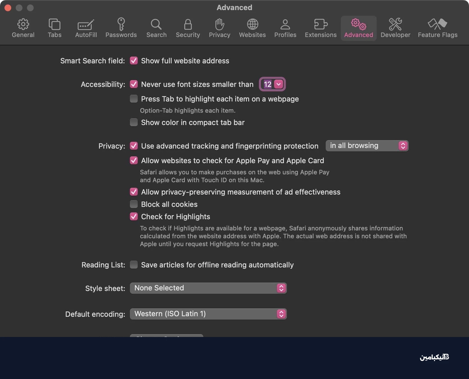Select the Developer tools icon
Screen dimensions: 469x379
(x=395, y=25)
